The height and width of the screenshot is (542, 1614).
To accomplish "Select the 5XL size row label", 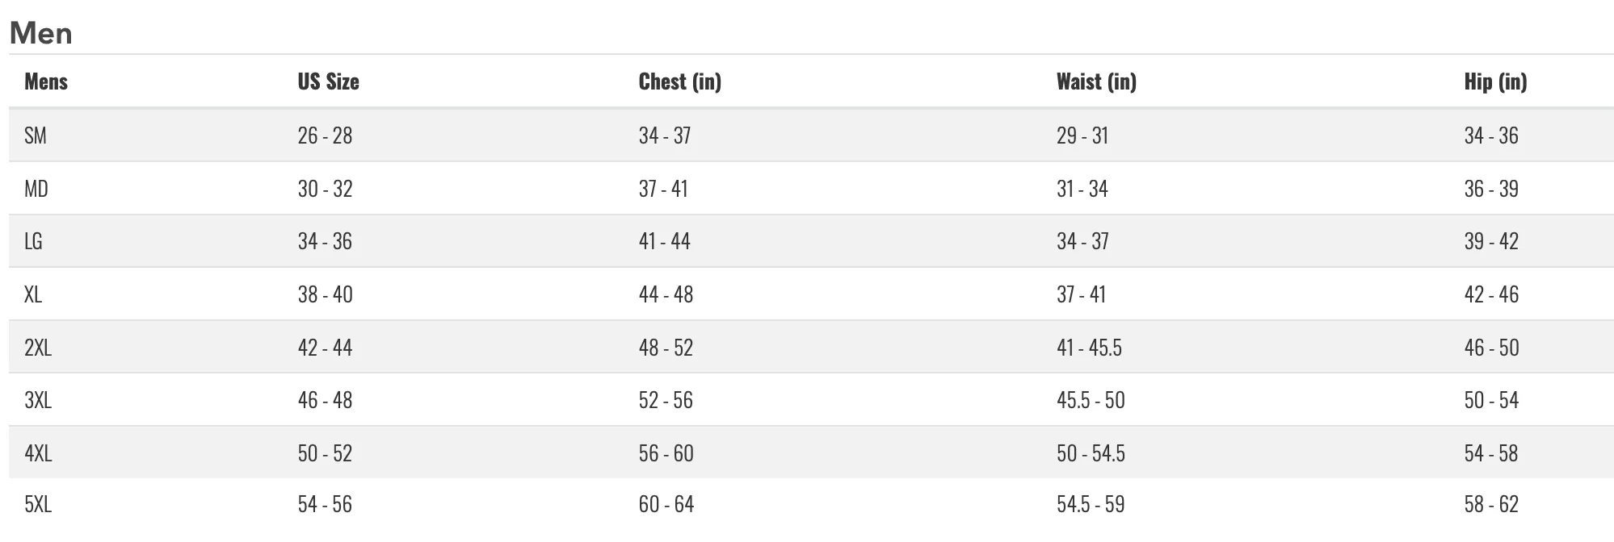I will pyautogui.click(x=38, y=504).
